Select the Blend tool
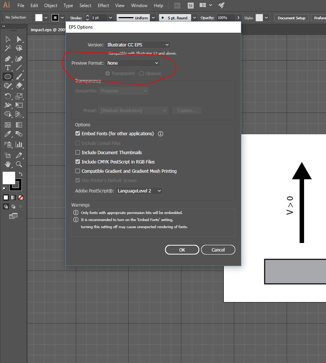 [19, 134]
